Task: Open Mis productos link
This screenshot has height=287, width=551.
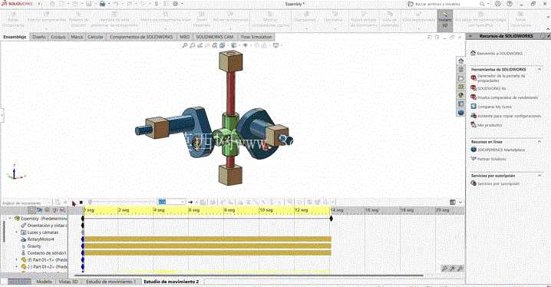Action: [x=490, y=125]
